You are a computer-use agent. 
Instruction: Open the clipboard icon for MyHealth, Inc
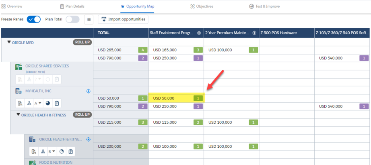point(57,103)
